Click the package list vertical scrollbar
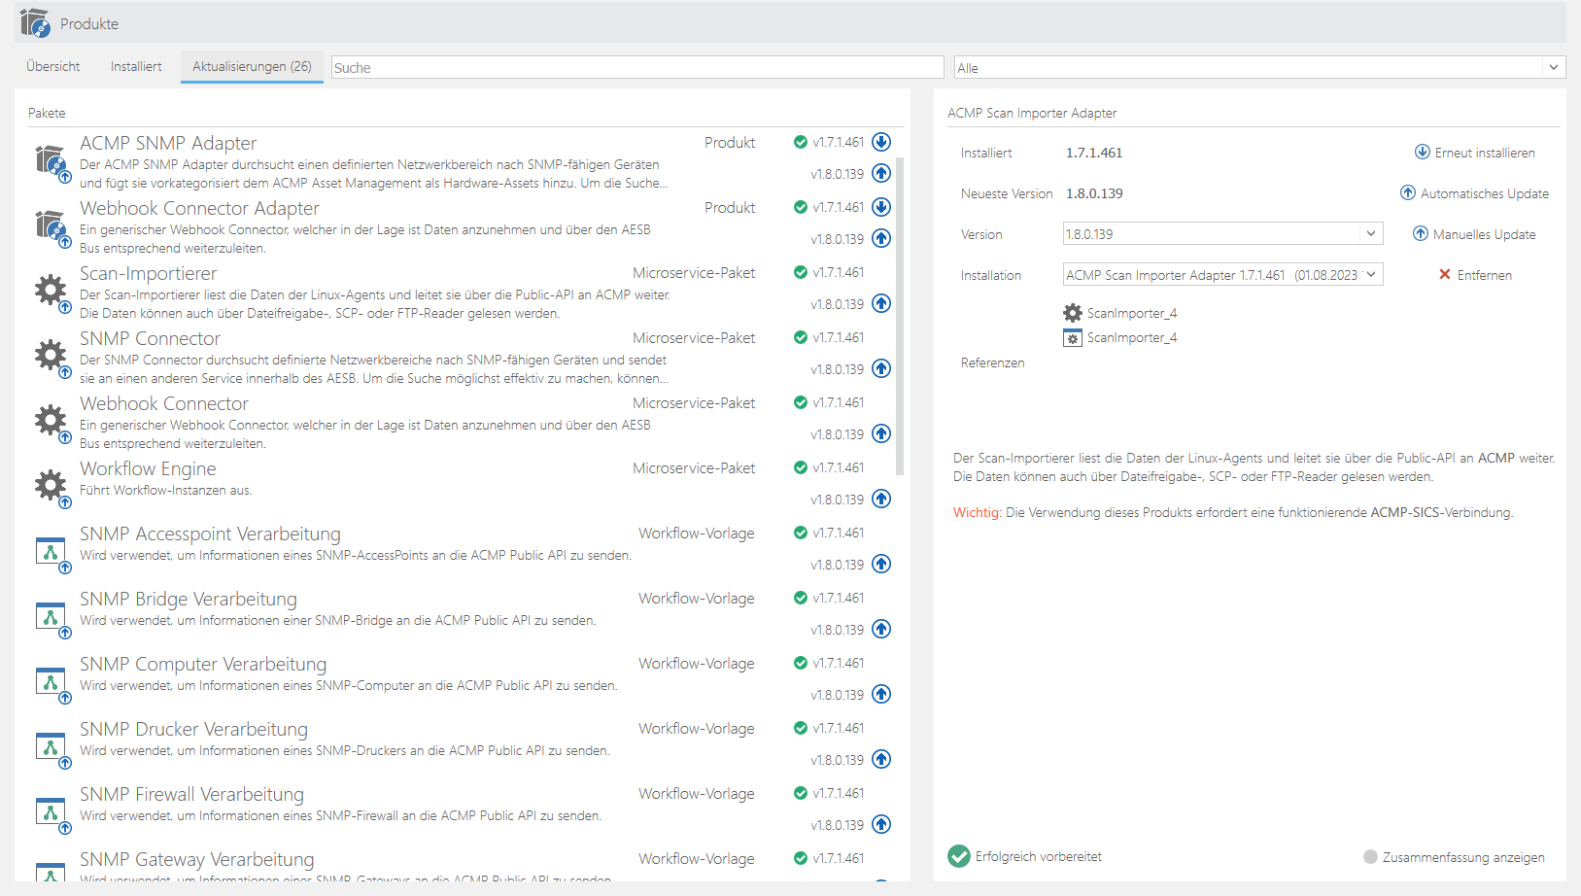Viewport: 1581px width, 896px height. coord(900,316)
